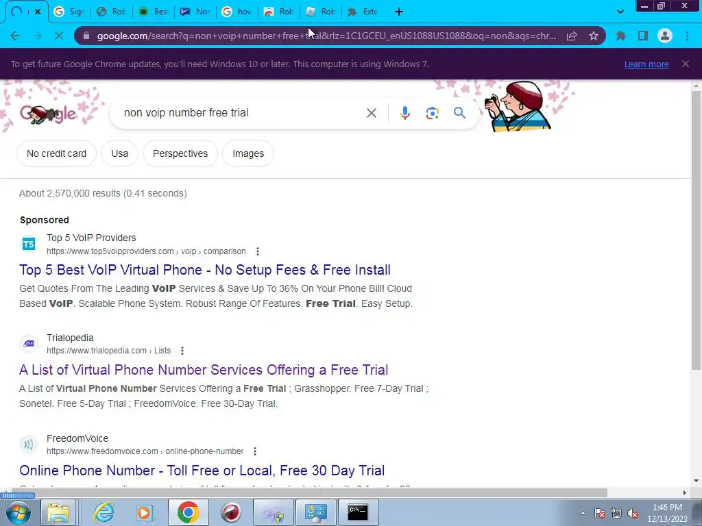Select the Perspectives filter chip

[180, 153]
